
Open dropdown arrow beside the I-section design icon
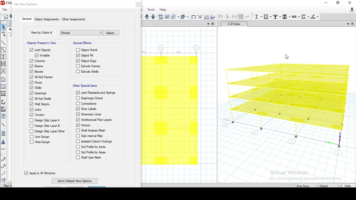(261, 17)
